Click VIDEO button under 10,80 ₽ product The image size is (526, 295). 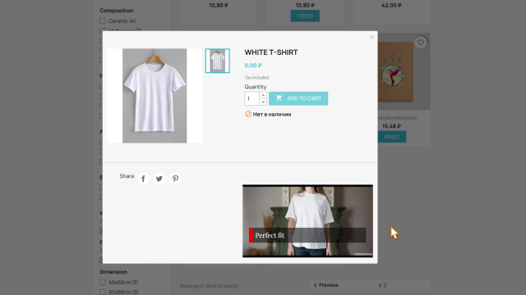[x=305, y=16]
